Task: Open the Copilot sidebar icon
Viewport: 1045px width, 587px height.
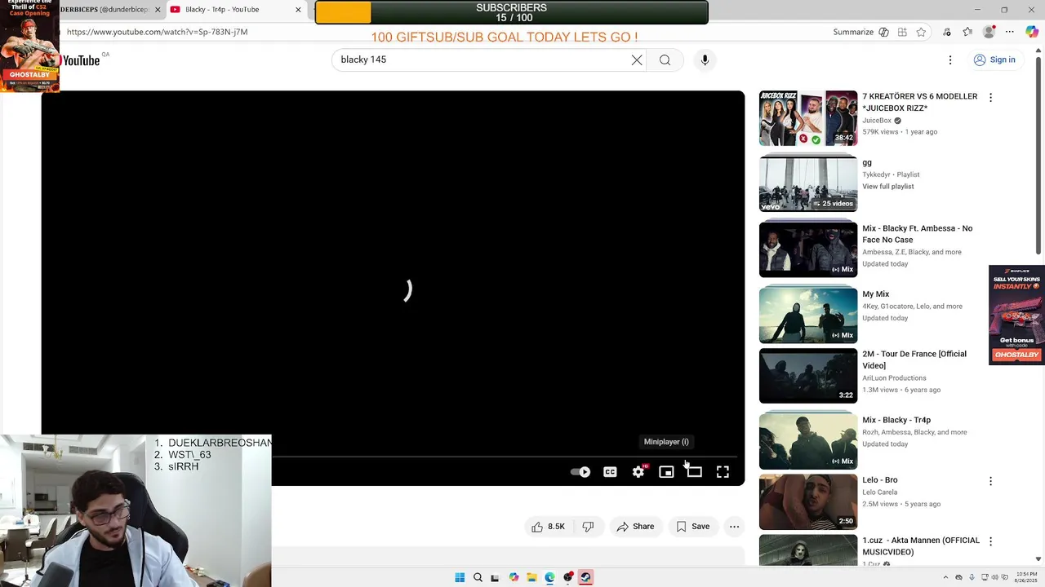Action: [x=1032, y=32]
